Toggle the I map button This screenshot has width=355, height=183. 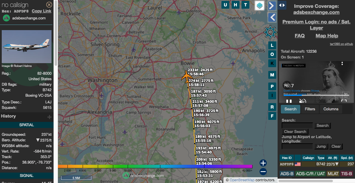point(272,96)
